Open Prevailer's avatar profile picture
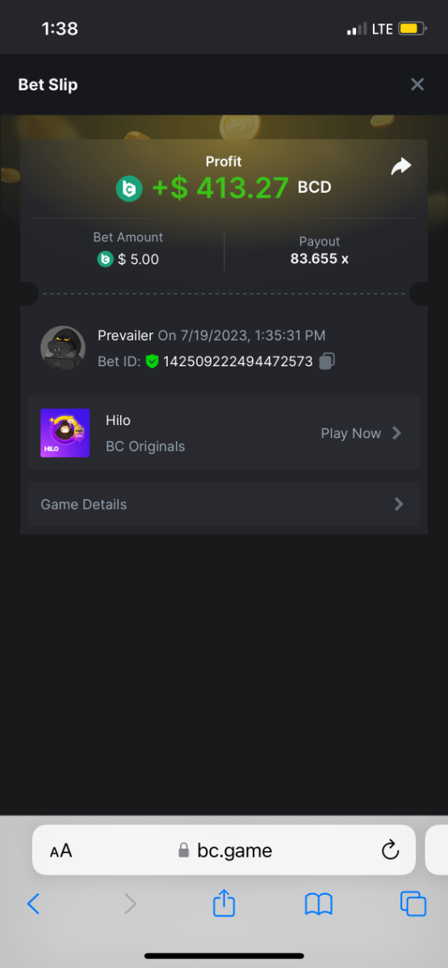Screen dimensions: 448x968 [63, 348]
